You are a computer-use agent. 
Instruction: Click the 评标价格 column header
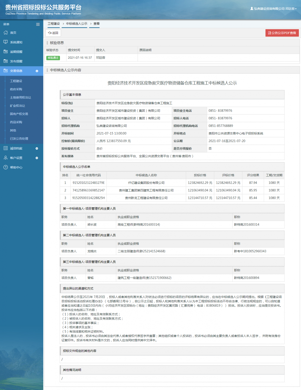point(228,175)
